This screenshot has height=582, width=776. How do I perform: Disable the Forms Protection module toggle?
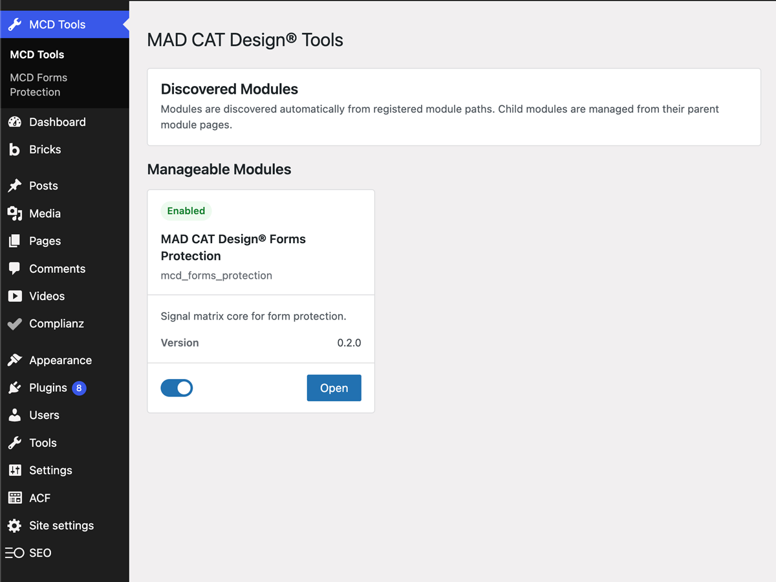pyautogui.click(x=177, y=388)
